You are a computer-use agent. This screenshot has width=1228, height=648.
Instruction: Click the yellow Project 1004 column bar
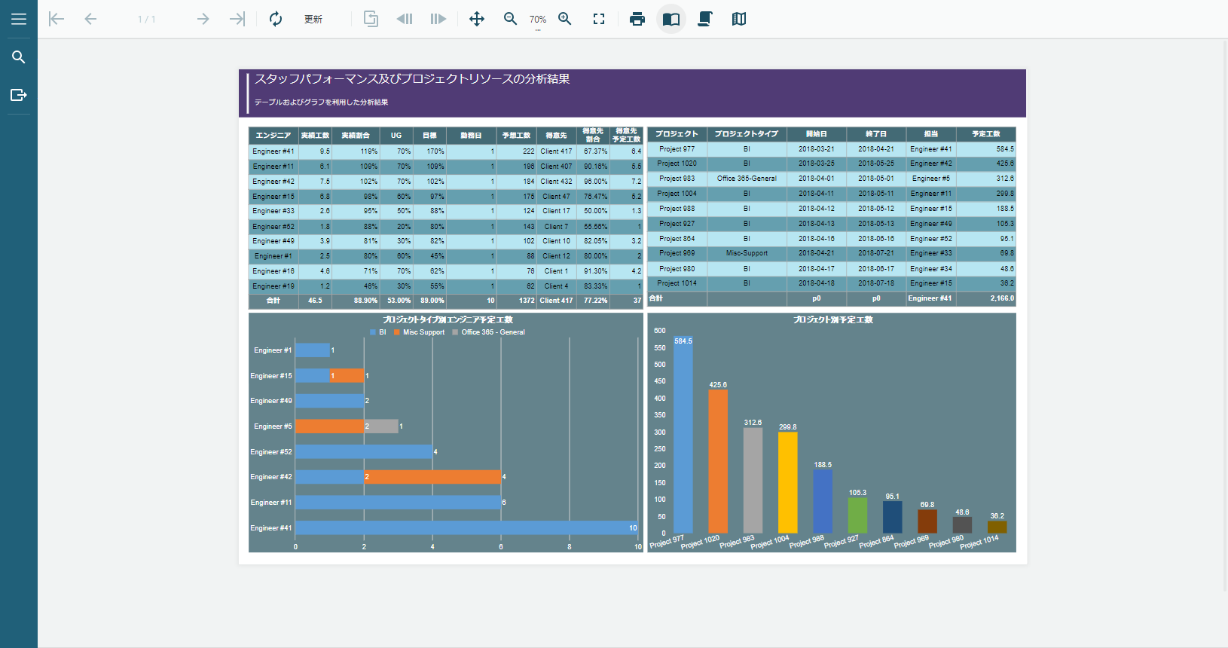pyautogui.click(x=788, y=483)
